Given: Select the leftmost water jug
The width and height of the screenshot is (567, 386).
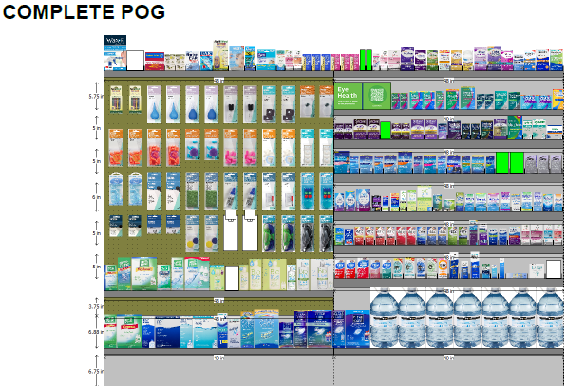Looking at the screenshot, I should tap(384, 319).
